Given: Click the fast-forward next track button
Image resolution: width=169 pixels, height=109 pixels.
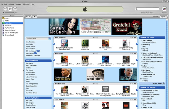Looking at the screenshot, I should click(x=15, y=9).
